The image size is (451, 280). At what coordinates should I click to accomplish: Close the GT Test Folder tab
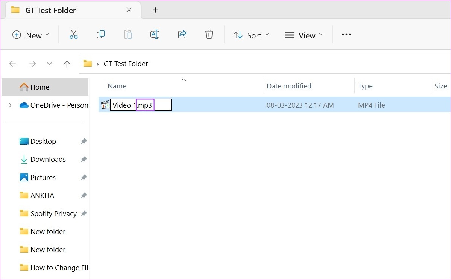tap(129, 10)
